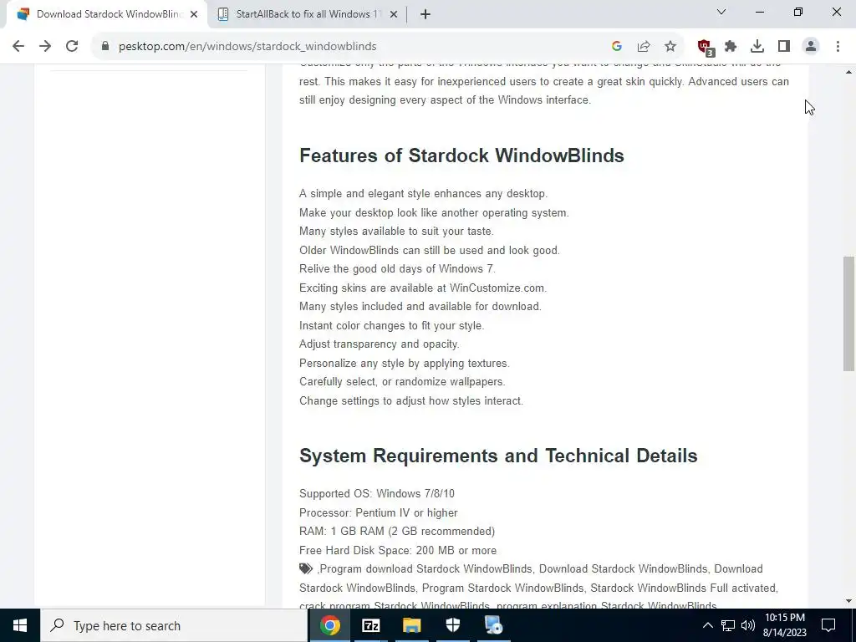Click the scrollbar up arrow
This screenshot has height=642, width=856.
pos(849,72)
